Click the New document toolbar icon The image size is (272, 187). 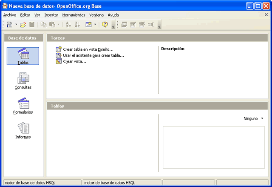(9, 25)
